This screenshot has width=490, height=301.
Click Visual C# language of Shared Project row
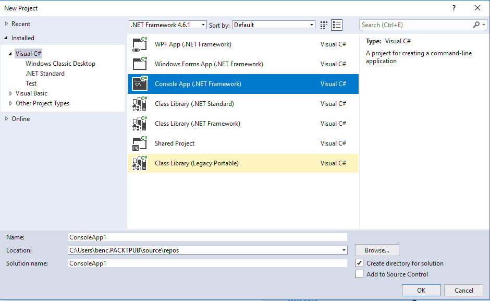pyautogui.click(x=333, y=143)
